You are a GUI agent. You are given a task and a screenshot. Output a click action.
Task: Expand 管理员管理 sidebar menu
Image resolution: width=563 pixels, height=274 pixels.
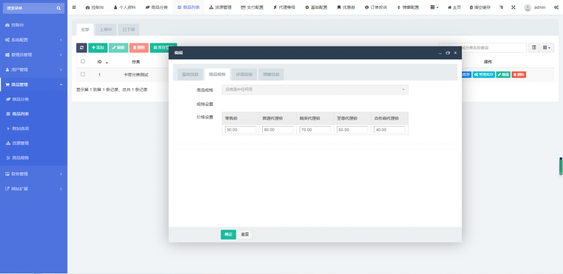[34, 55]
